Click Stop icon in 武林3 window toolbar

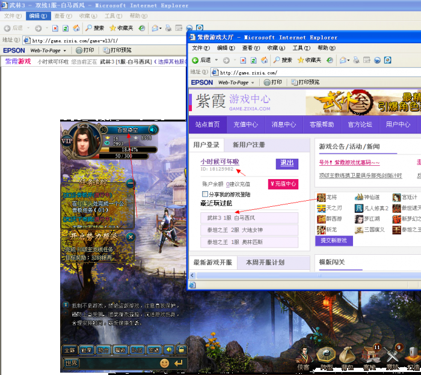(55, 28)
